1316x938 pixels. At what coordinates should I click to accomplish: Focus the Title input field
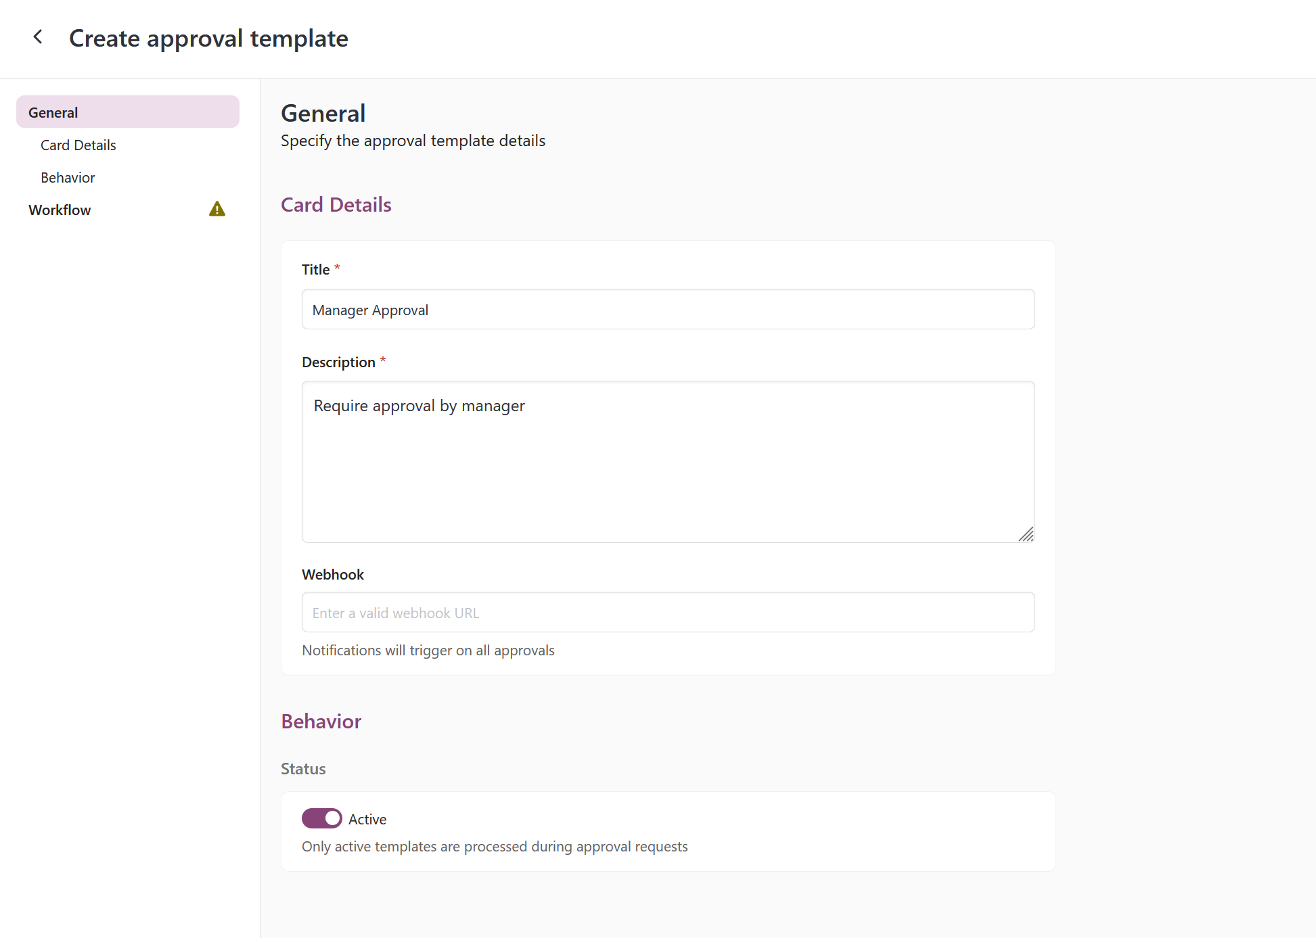coord(668,310)
